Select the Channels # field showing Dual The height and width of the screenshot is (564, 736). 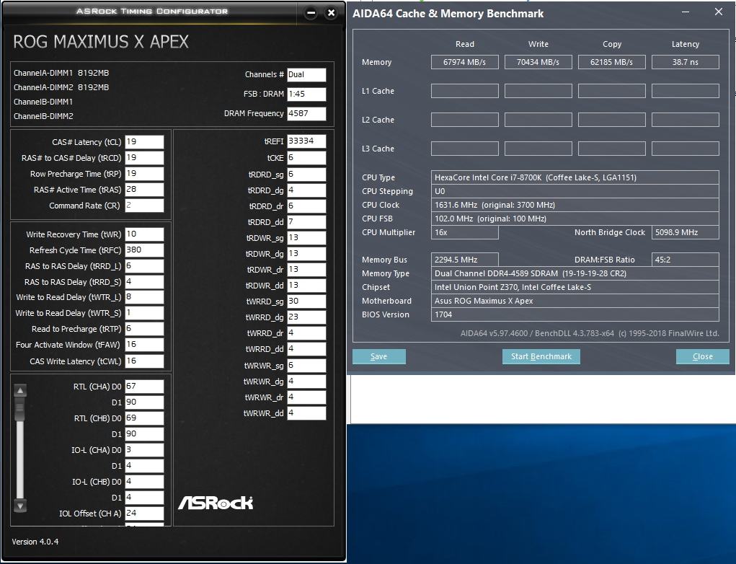tap(306, 75)
